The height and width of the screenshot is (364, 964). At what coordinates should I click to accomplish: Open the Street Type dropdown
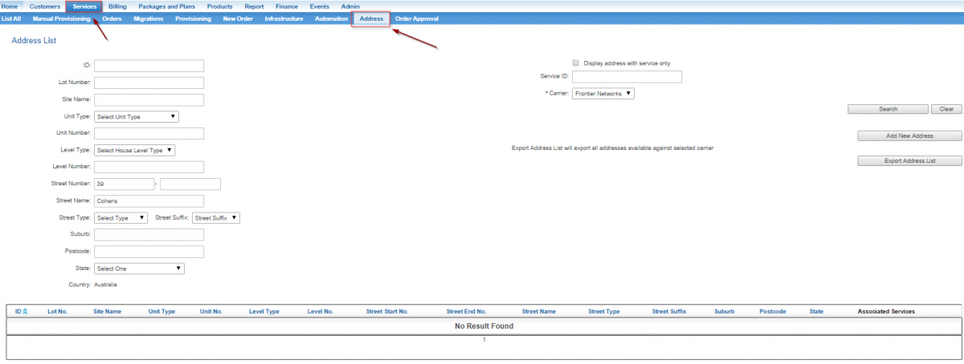(x=120, y=217)
